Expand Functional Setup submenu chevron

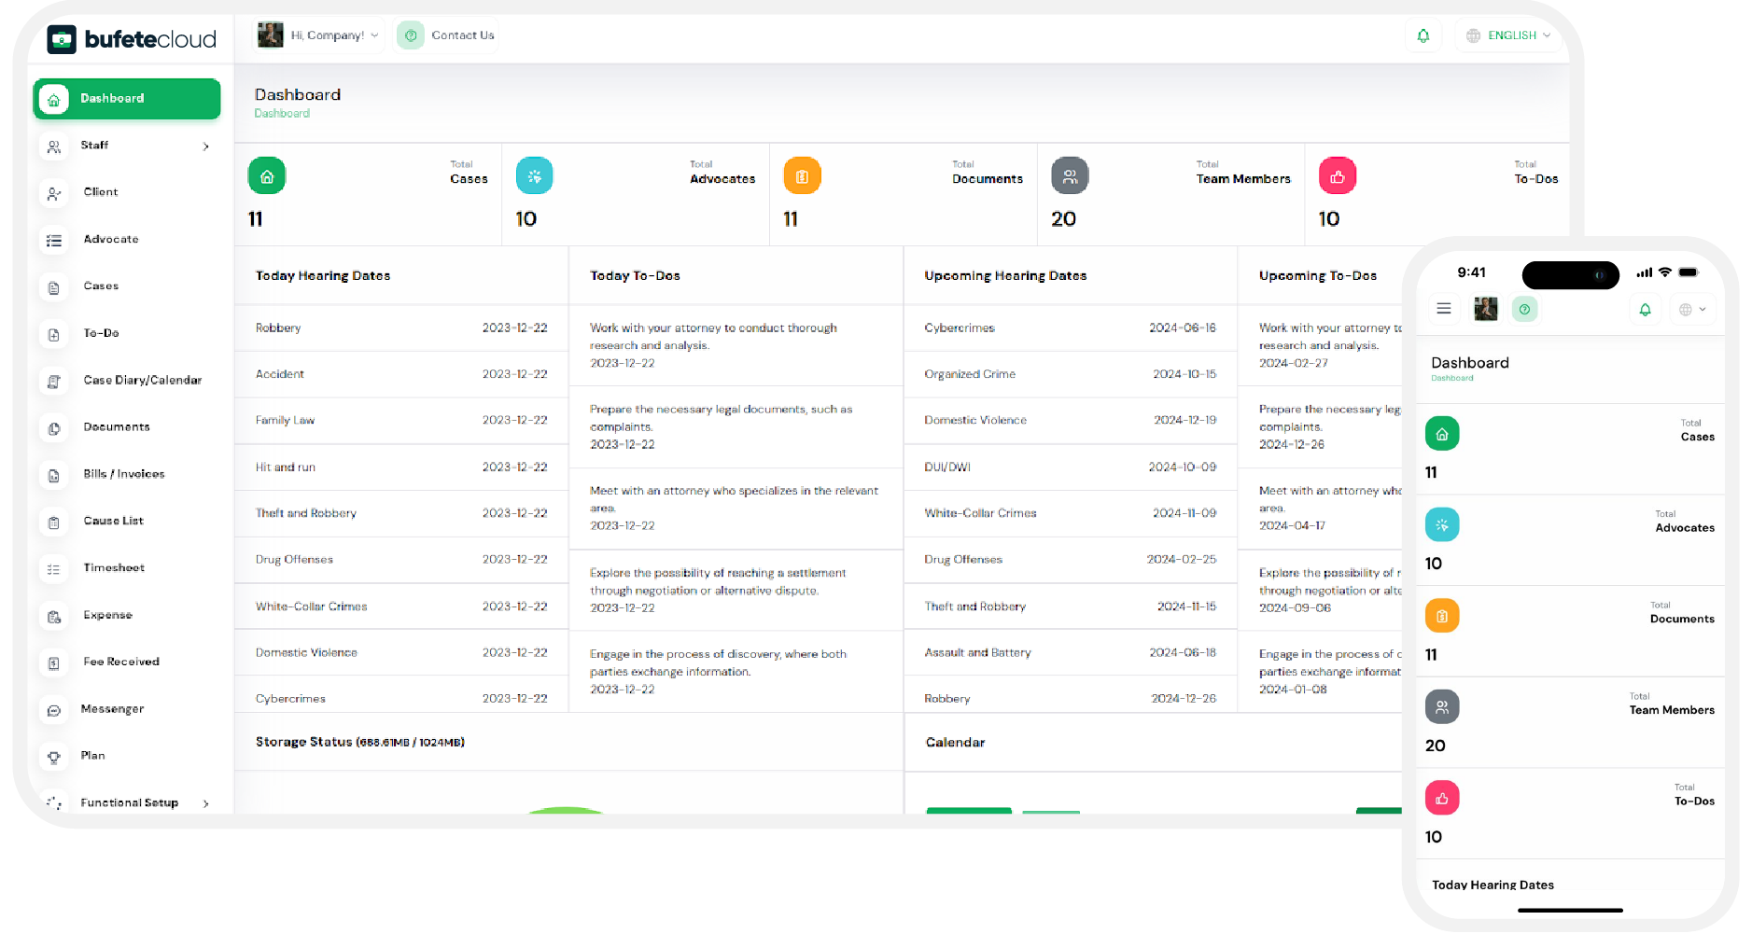[x=205, y=803]
